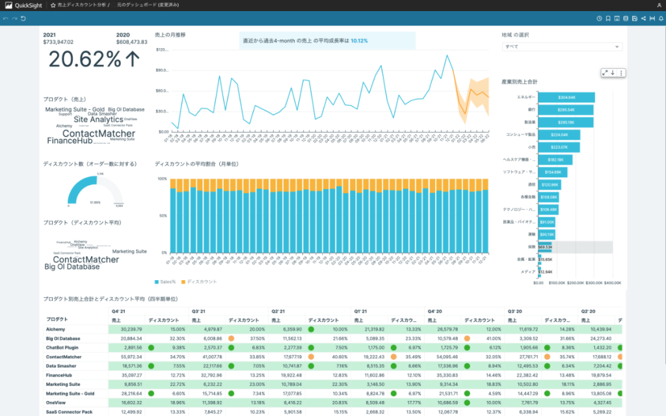Image resolution: width=666 pixels, height=416 pixels.
Task: Open the user account menu
Action: click(x=659, y=5)
